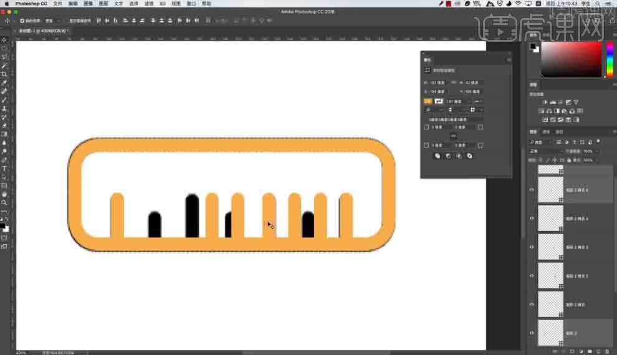Click the shape fill color swatch in Properties
This screenshot has width=617, height=355.
coord(428,102)
